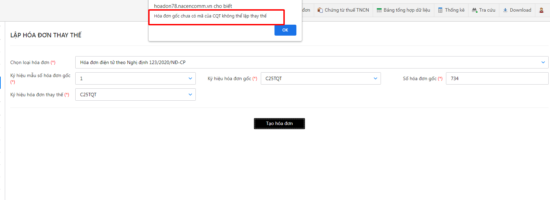Image resolution: width=550 pixels, height=200 pixels.
Task: Click the Ký hiệu hóa đơn thay thế label
Action: 37,95
